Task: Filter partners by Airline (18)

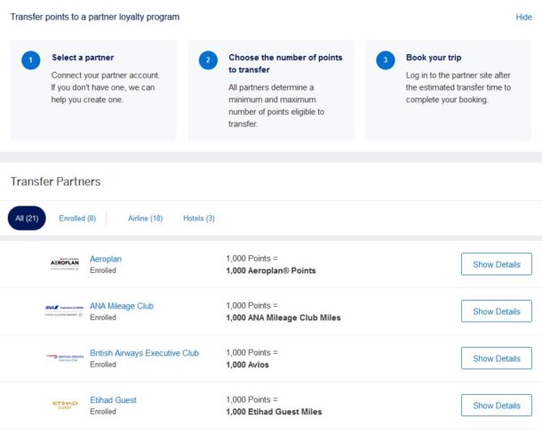Action: 145,219
